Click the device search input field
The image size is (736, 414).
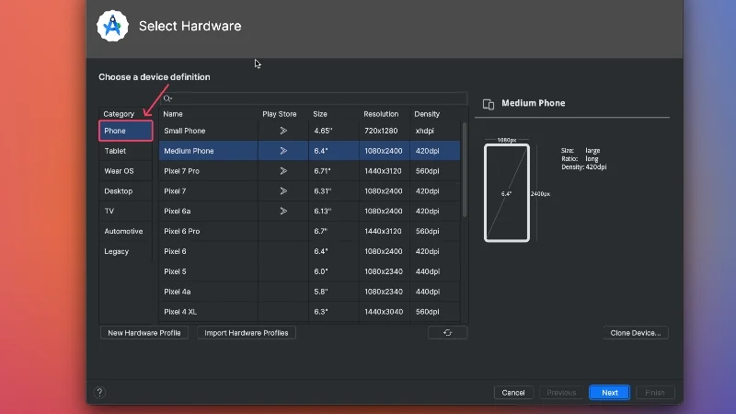(314, 98)
